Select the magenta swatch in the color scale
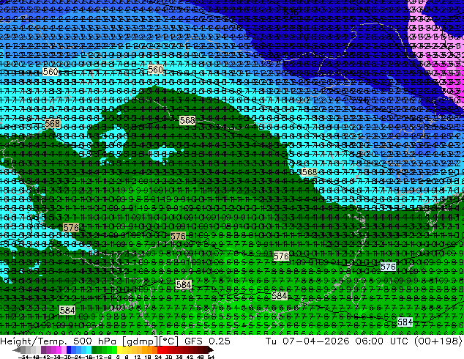The image size is (464, 359). pyautogui.click(x=59, y=349)
